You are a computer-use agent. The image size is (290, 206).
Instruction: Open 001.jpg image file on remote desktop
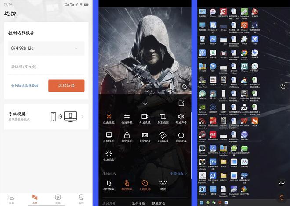(223, 28)
